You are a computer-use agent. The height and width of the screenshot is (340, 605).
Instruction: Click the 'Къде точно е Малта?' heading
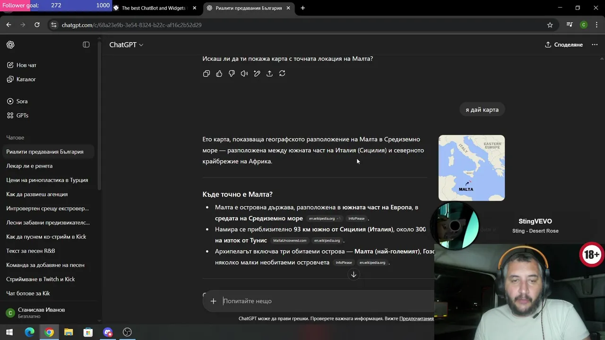point(237,195)
